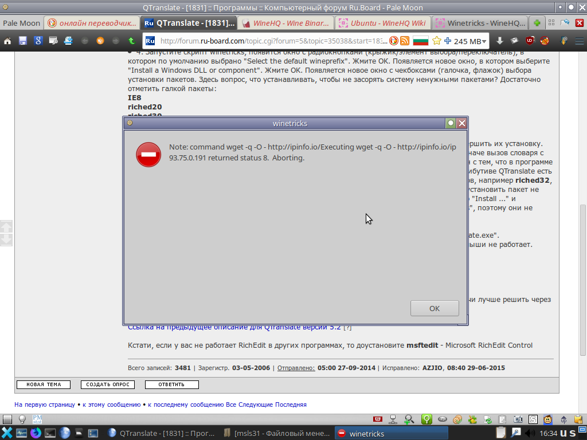
Task: Click НОВАЯ ТЕМА button
Action: point(44,384)
